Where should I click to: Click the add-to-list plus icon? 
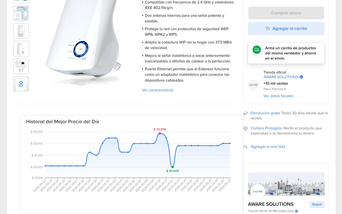coord(246,147)
